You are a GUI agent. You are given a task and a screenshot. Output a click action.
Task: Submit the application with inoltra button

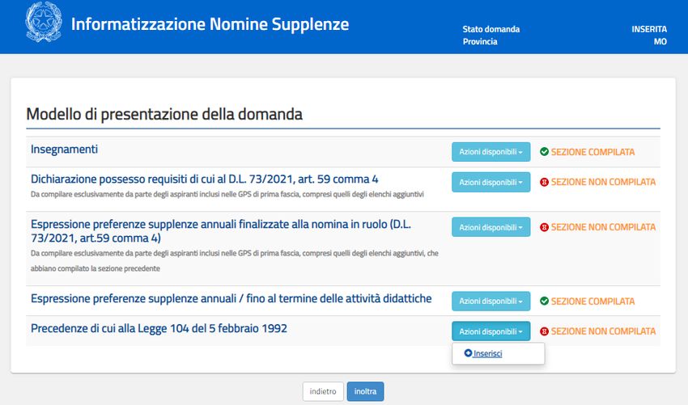(365, 391)
